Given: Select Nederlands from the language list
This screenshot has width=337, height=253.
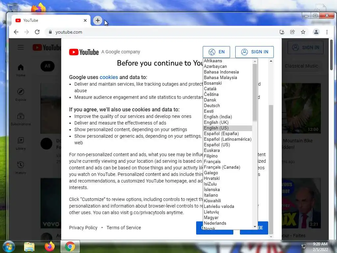Looking at the screenshot, I should point(228,223).
